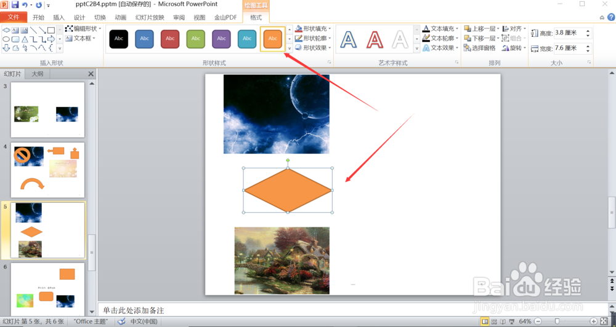Click the 宽度 width input field

coord(569,48)
